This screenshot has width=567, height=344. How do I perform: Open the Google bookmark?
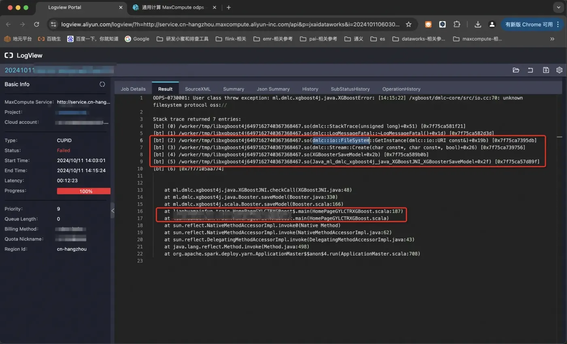point(137,39)
